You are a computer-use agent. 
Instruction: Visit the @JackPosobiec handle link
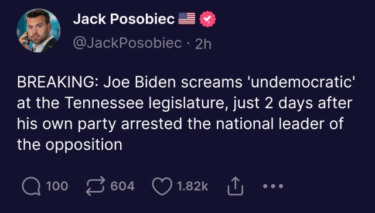click(127, 43)
